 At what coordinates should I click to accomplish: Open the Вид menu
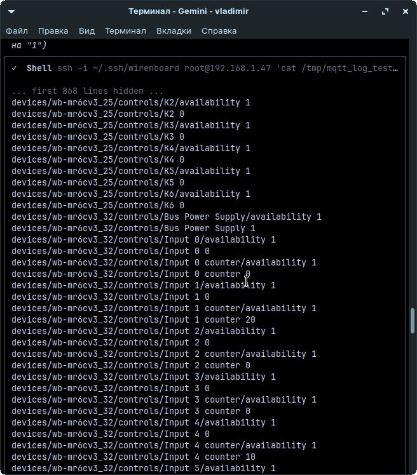(x=86, y=30)
